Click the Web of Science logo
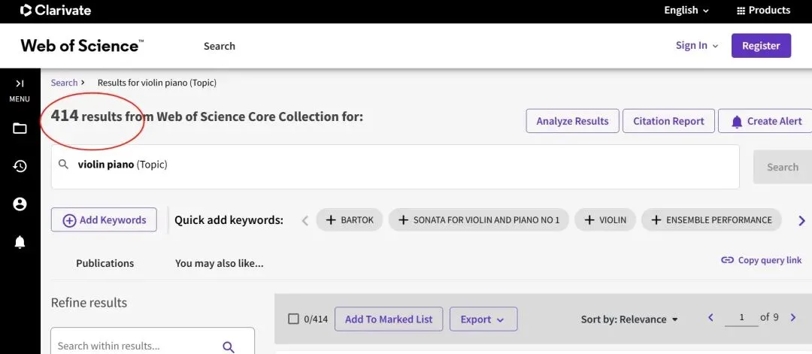 (x=83, y=46)
